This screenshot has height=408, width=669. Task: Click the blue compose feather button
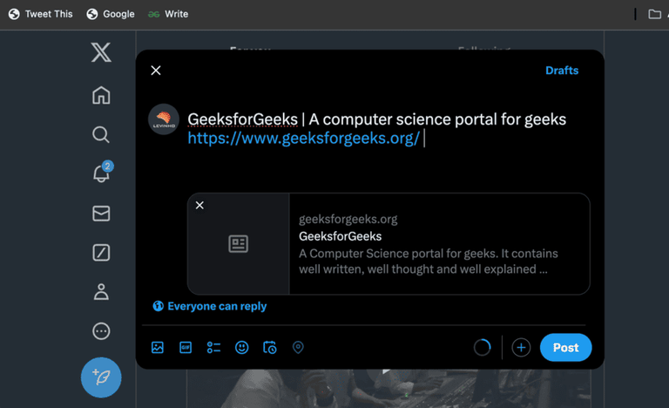(101, 377)
